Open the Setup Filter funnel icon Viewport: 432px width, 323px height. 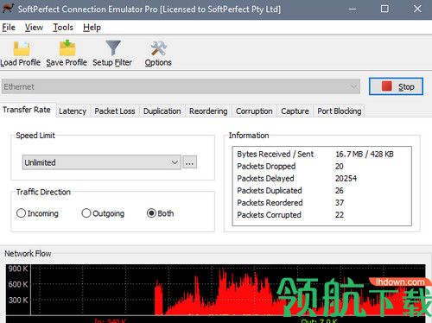(113, 48)
